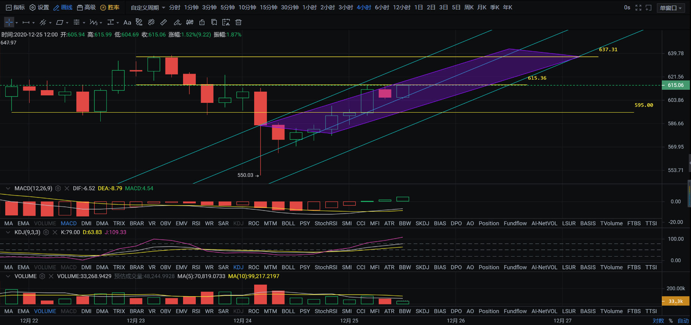
Task: Delete drawings with the trash icon
Action: [x=238, y=22]
